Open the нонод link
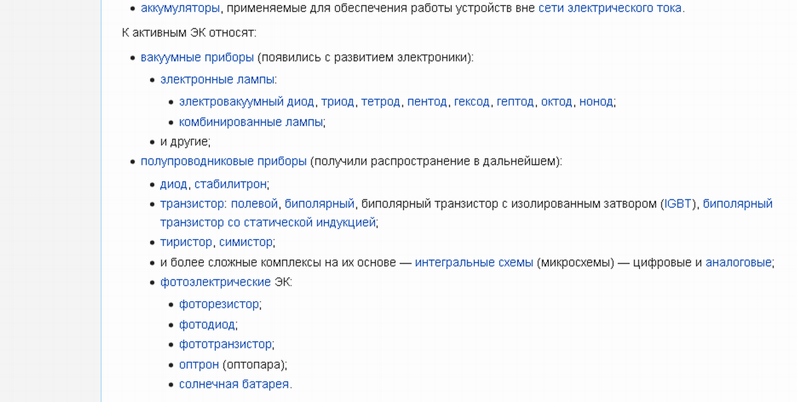Image resolution: width=797 pixels, height=402 pixels. pyautogui.click(x=596, y=102)
